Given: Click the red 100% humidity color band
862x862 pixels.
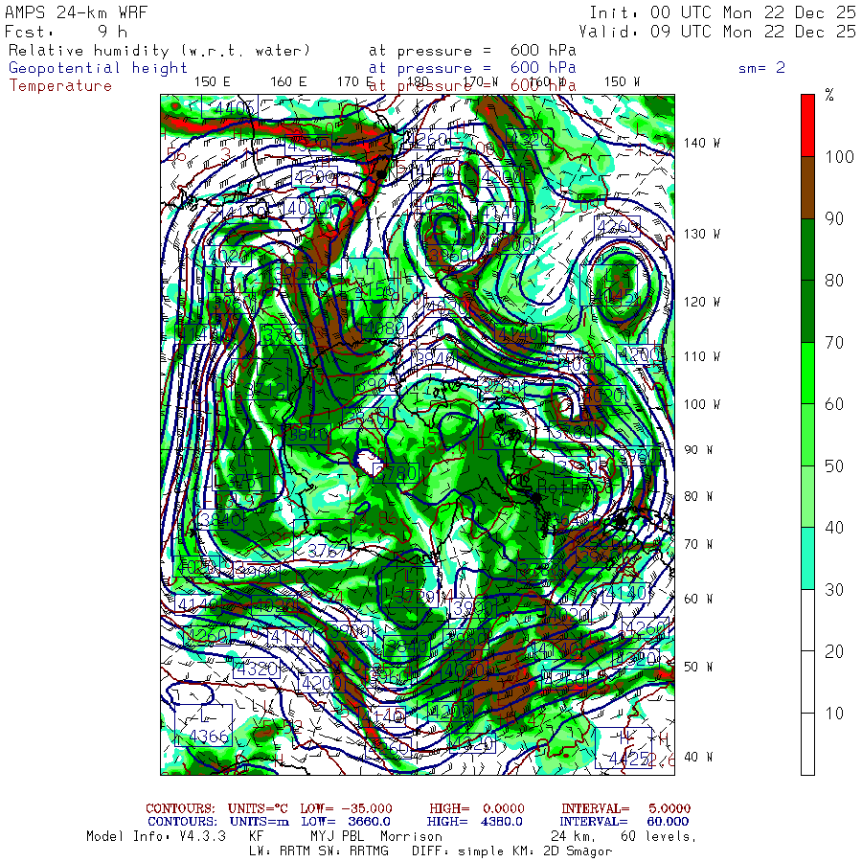Looking at the screenshot, I should click(807, 125).
